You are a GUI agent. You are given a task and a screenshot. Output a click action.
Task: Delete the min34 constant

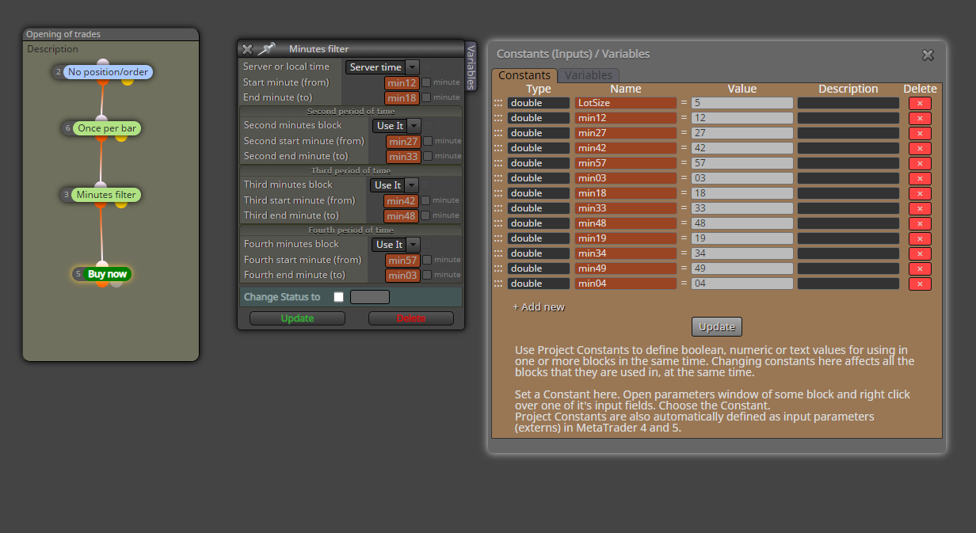pyautogui.click(x=920, y=253)
